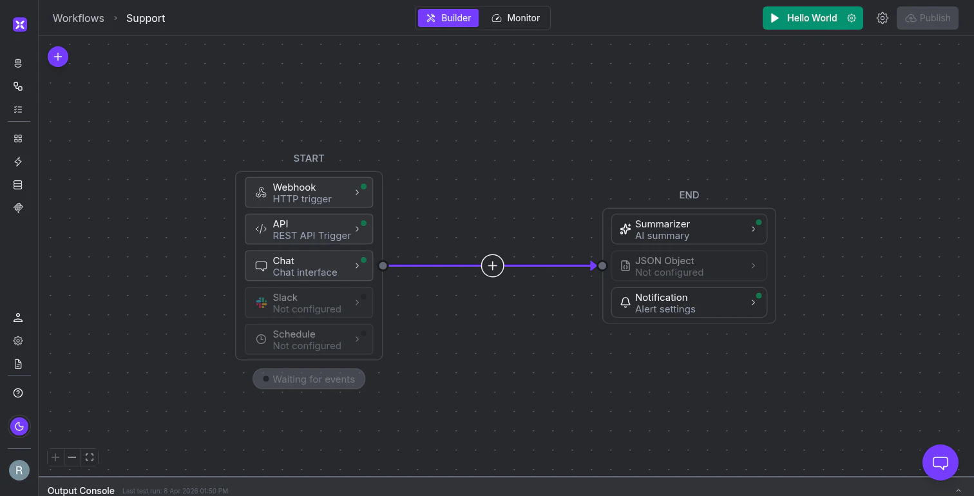
Task: Open the Agents panel from the sidebar
Action: (18, 63)
